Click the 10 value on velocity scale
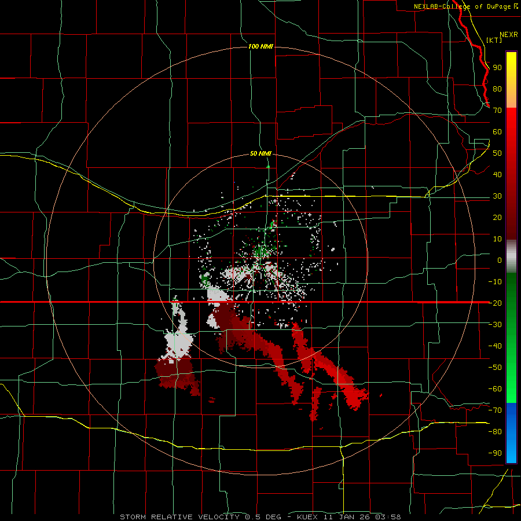The image size is (521, 521). tap(497, 239)
